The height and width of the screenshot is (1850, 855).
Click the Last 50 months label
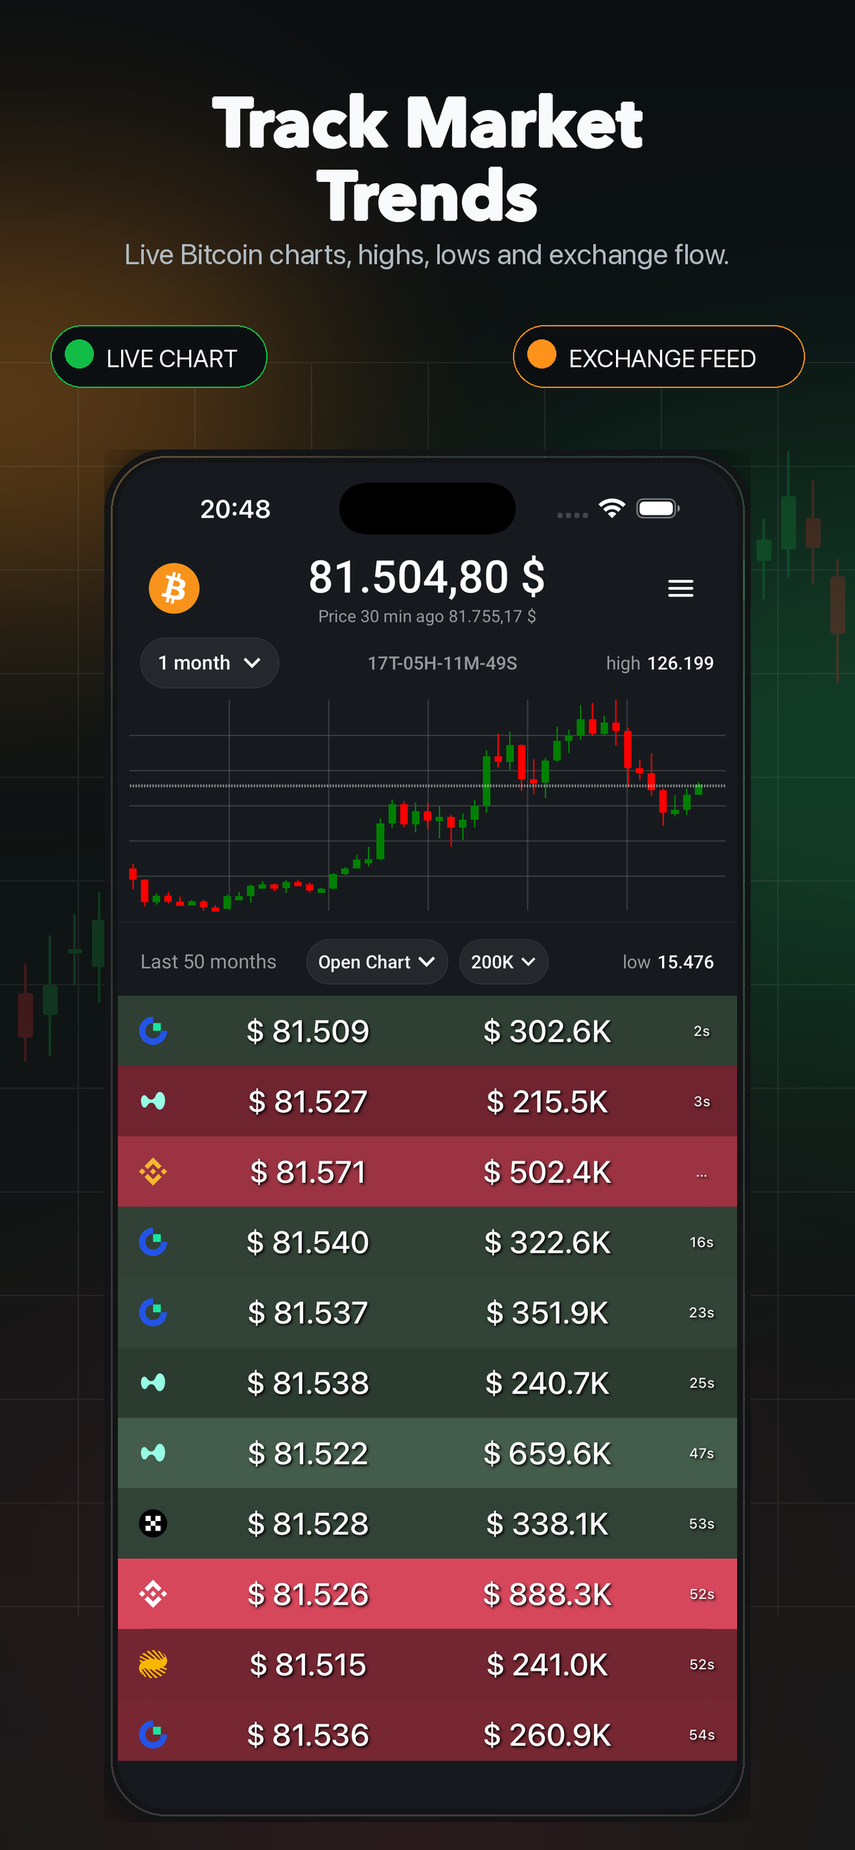(x=208, y=962)
